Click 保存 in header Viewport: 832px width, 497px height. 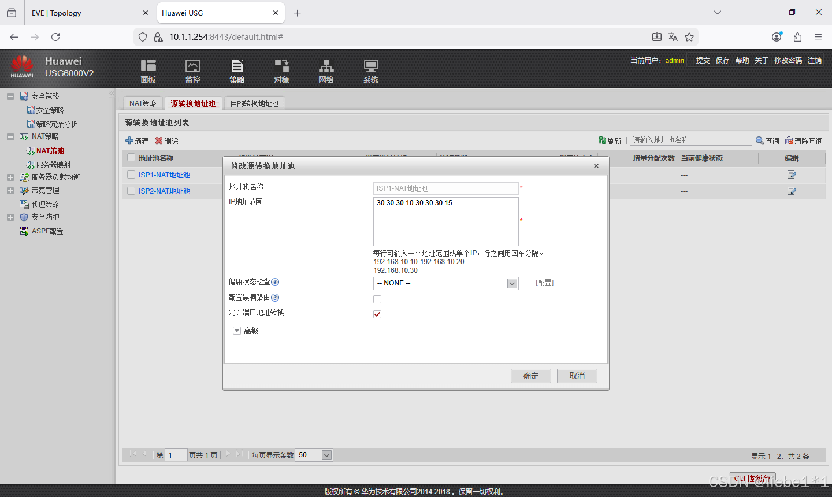click(723, 60)
